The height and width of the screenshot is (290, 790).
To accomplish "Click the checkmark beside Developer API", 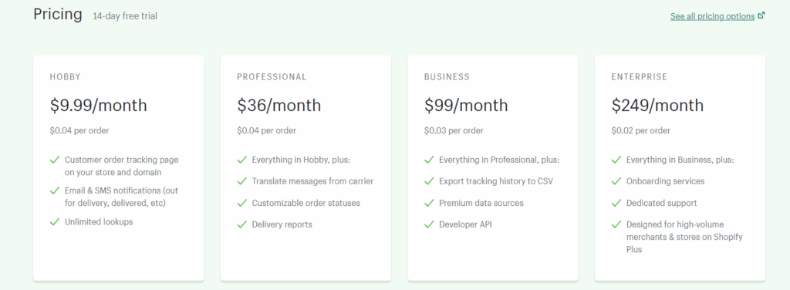I will pos(429,224).
